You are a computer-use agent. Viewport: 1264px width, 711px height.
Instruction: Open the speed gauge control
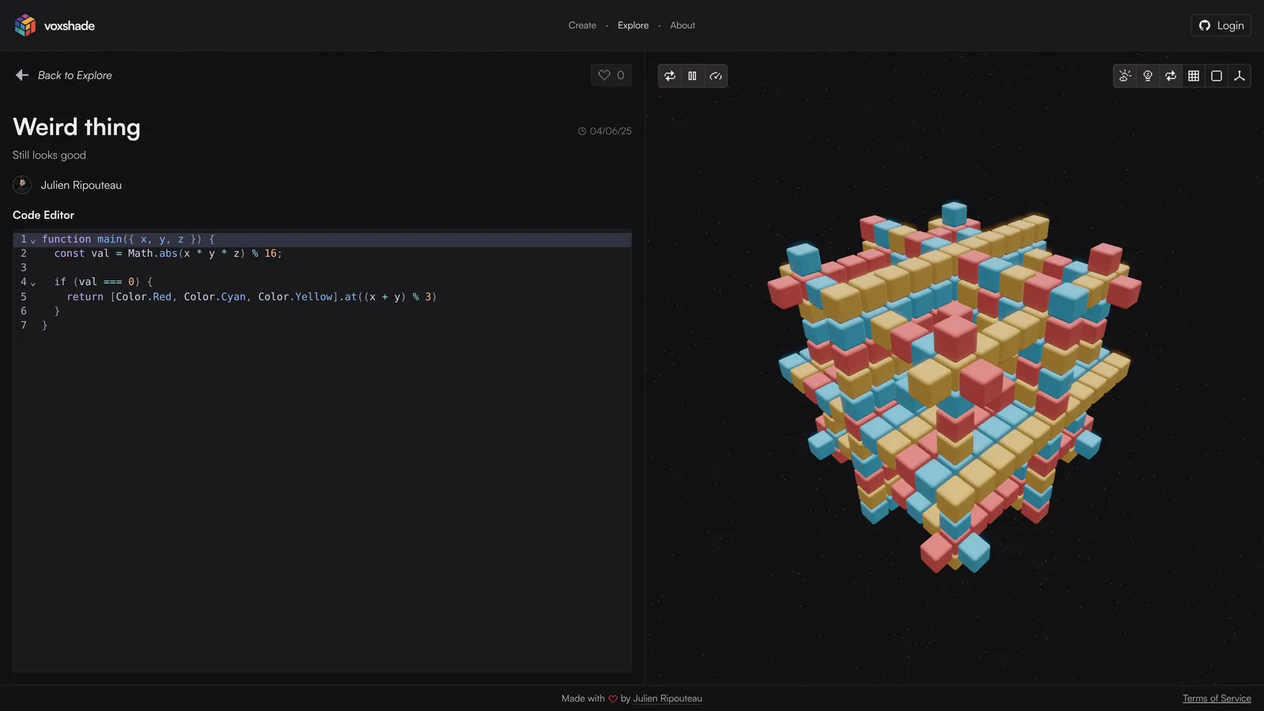point(716,76)
